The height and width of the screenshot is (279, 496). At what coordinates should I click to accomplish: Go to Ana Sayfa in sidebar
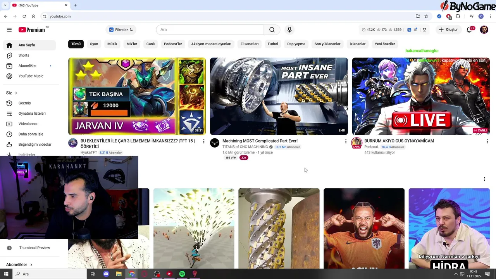coord(29,45)
